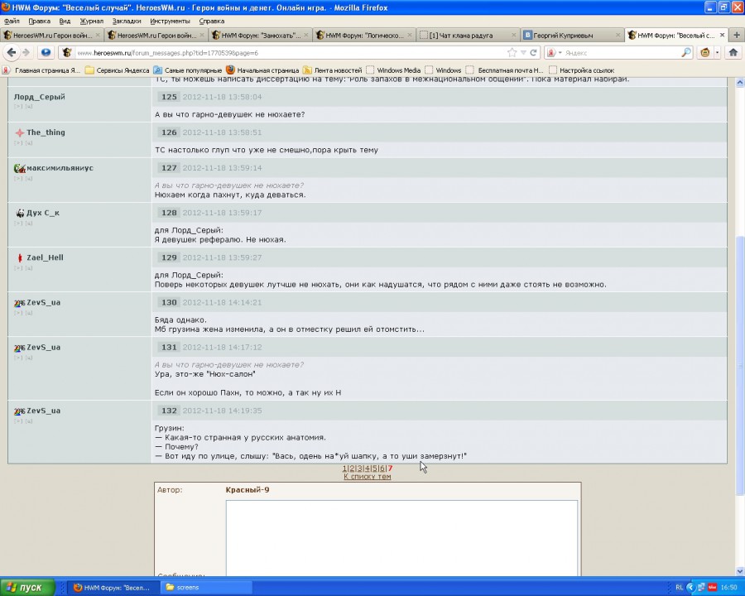This screenshot has height=596, width=745.
Task: Activate the HWM Форум taskbar button
Action: (112, 588)
